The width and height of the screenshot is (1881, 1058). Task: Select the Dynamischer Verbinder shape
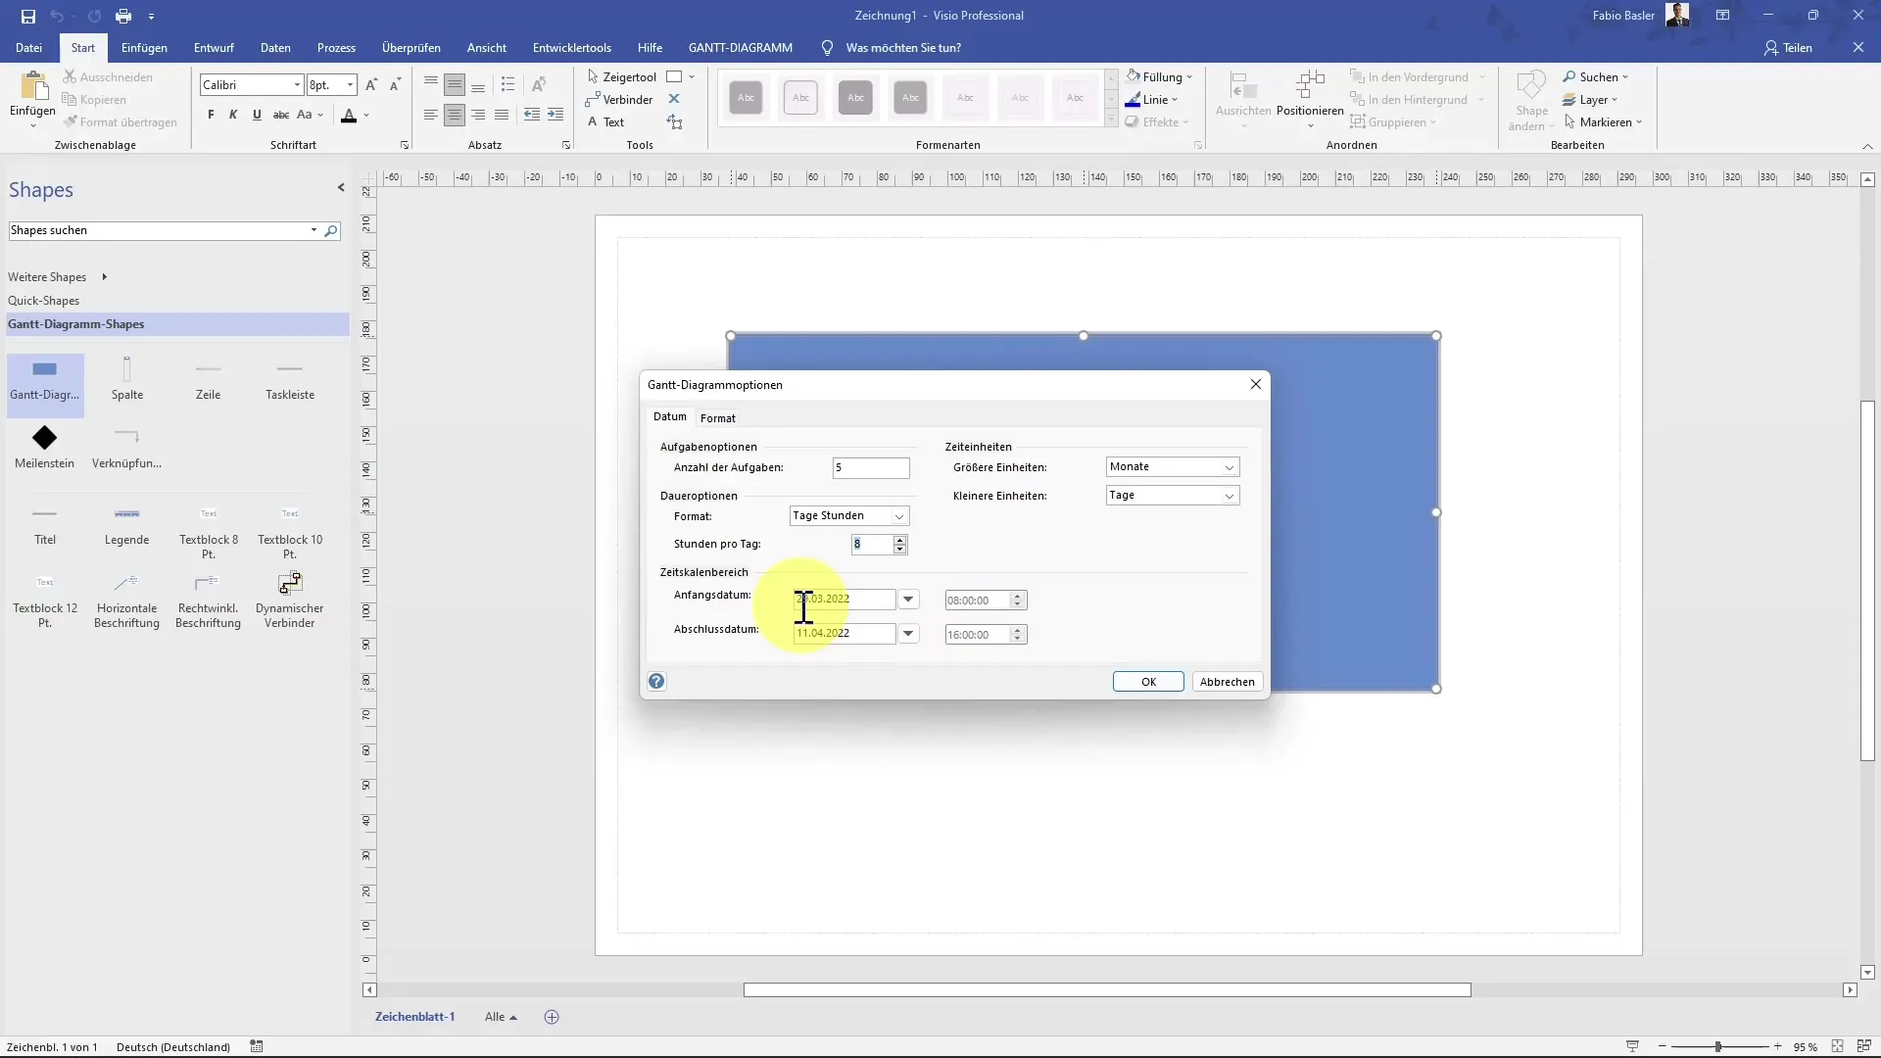(x=290, y=601)
